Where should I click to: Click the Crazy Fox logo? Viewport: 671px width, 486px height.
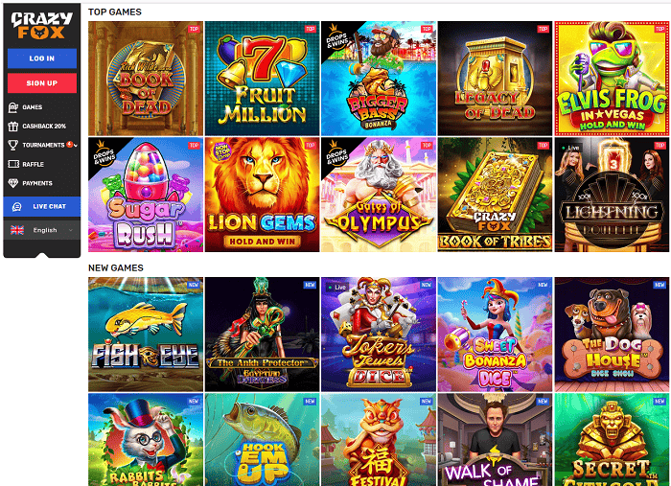41,25
